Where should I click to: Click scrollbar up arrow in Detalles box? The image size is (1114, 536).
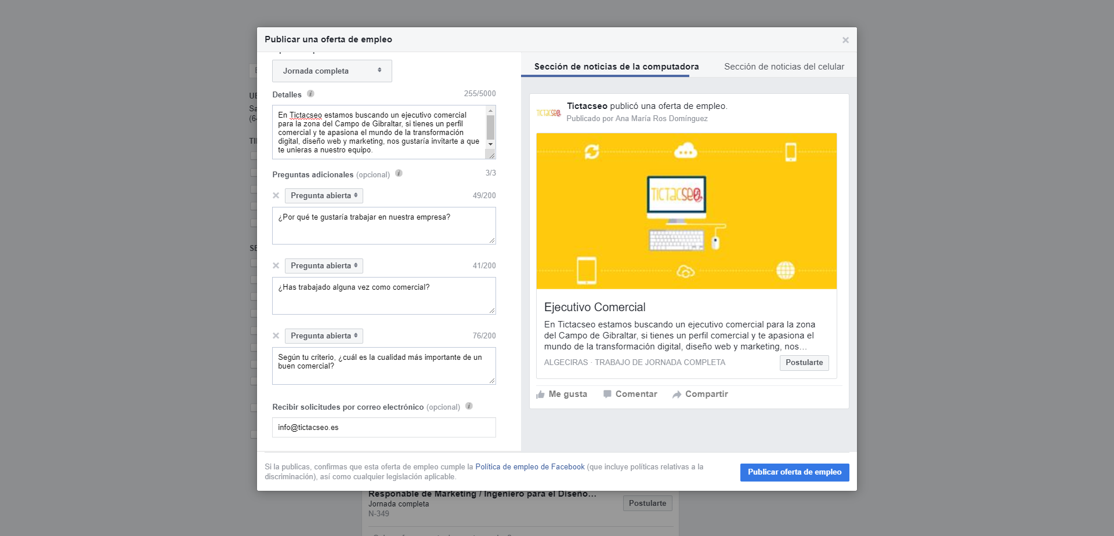[x=491, y=110]
